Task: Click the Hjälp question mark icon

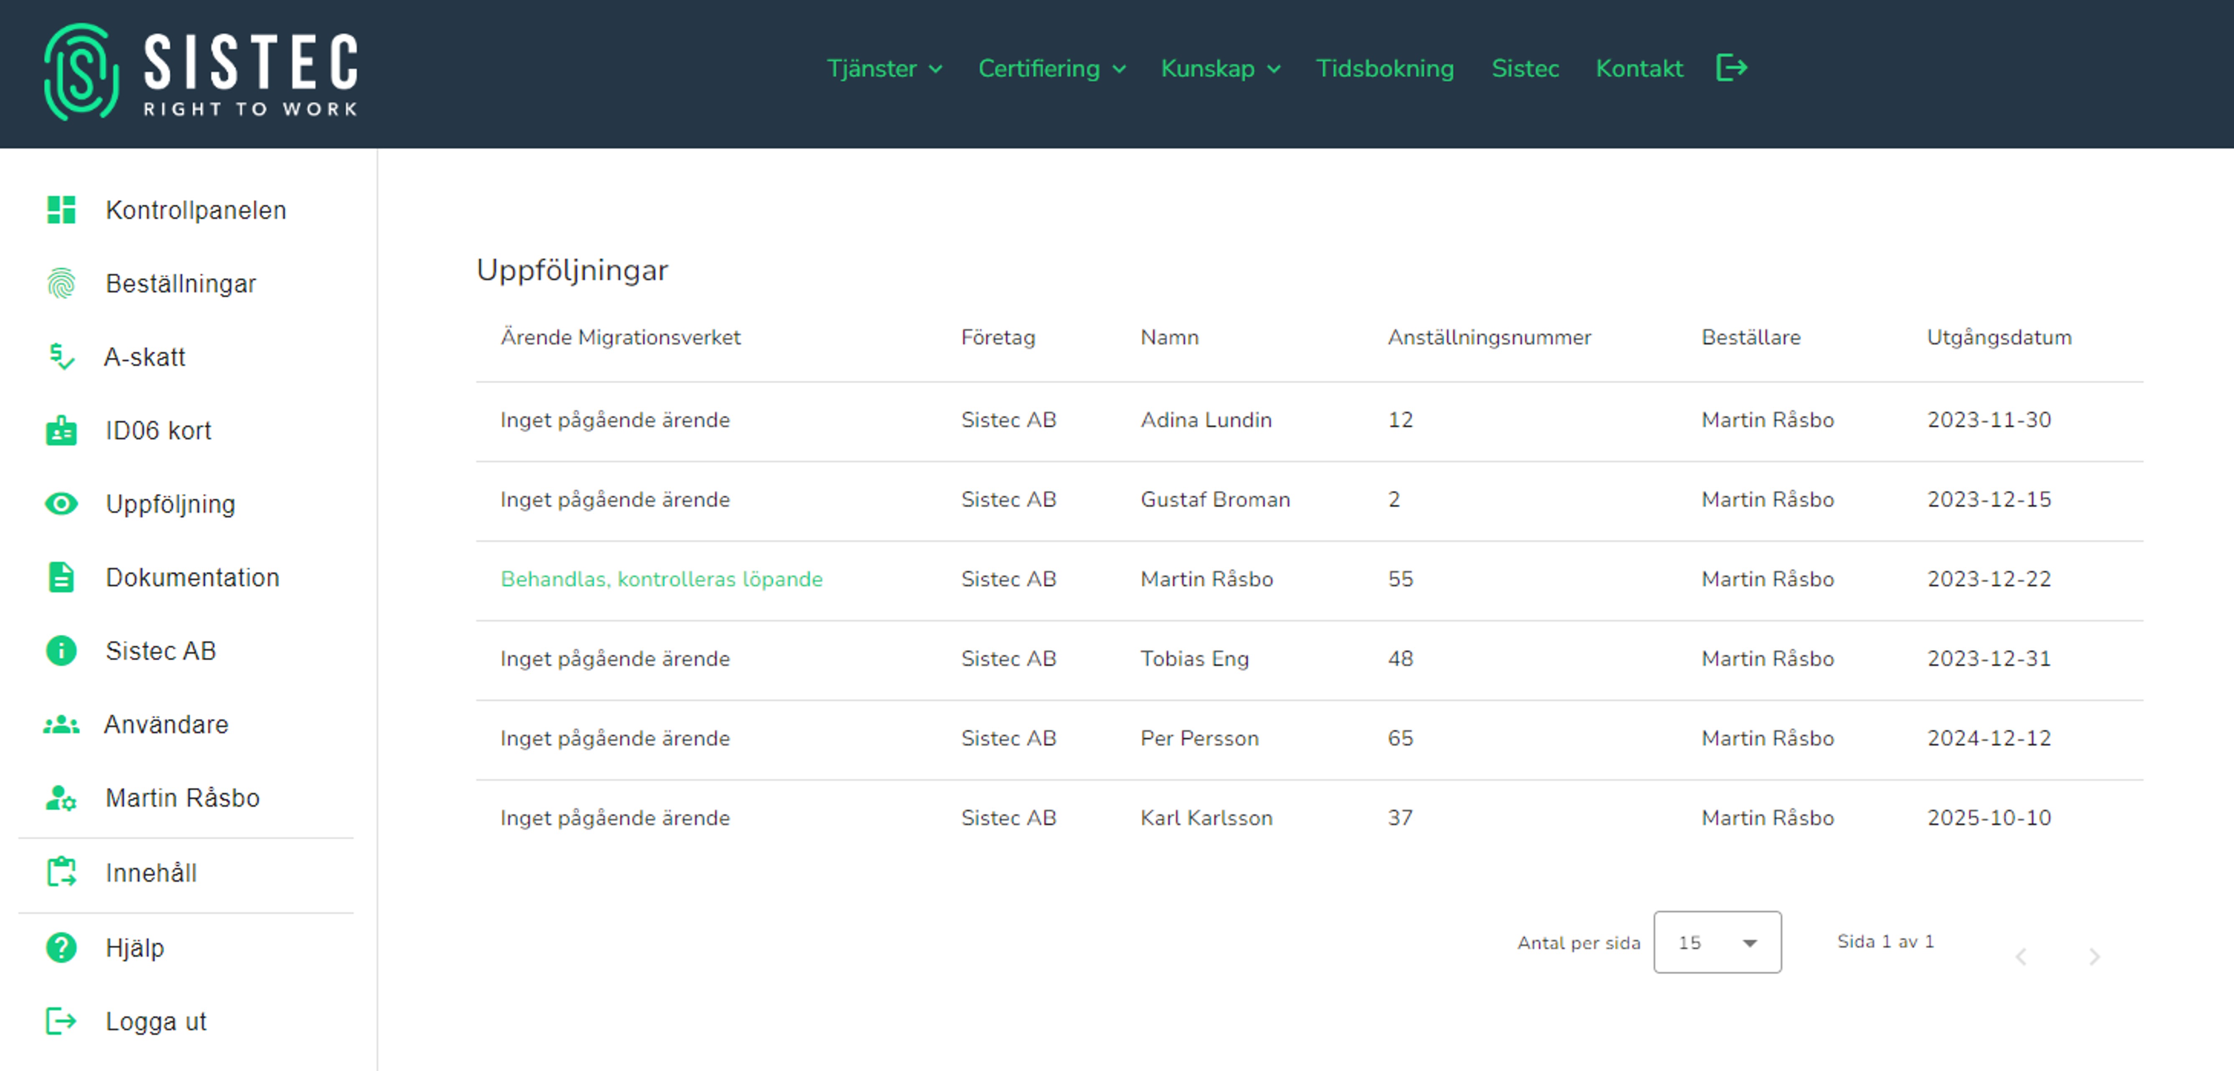Action: (x=61, y=948)
